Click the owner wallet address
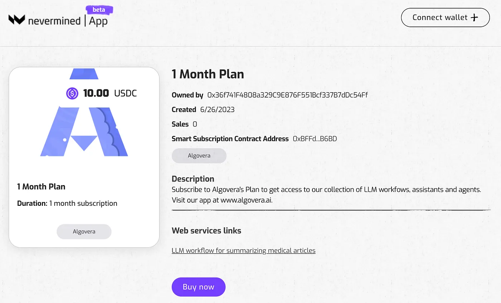 (288, 95)
